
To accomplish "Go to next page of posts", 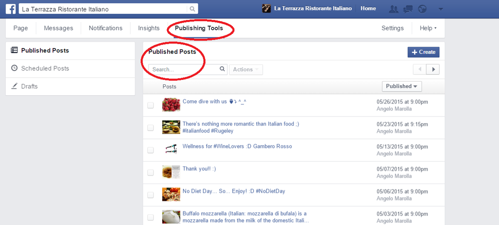I will 433,69.
